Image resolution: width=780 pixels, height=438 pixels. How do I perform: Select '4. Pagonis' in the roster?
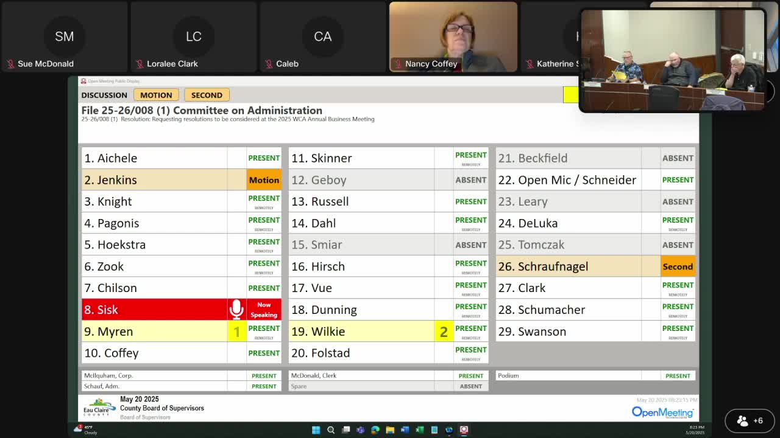[x=182, y=223]
